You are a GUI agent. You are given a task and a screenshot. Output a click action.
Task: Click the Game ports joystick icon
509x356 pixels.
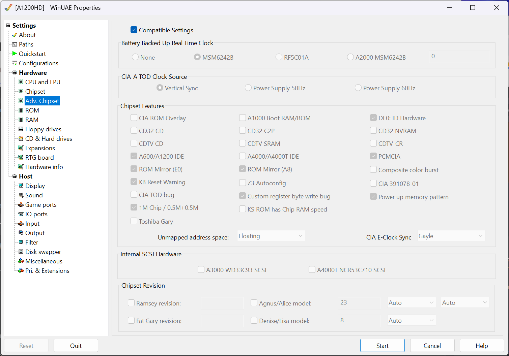point(21,205)
